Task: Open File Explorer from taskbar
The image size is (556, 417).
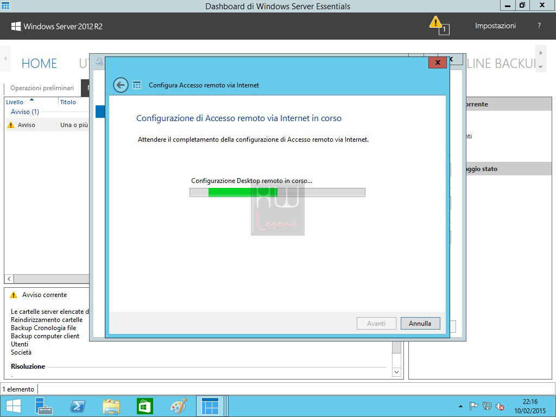Action: (111, 406)
